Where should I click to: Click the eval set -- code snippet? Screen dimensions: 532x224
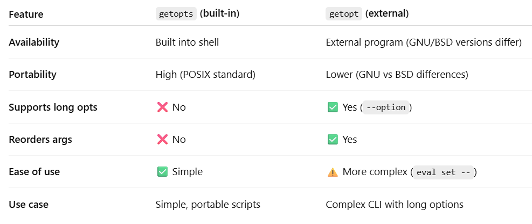coord(443,172)
